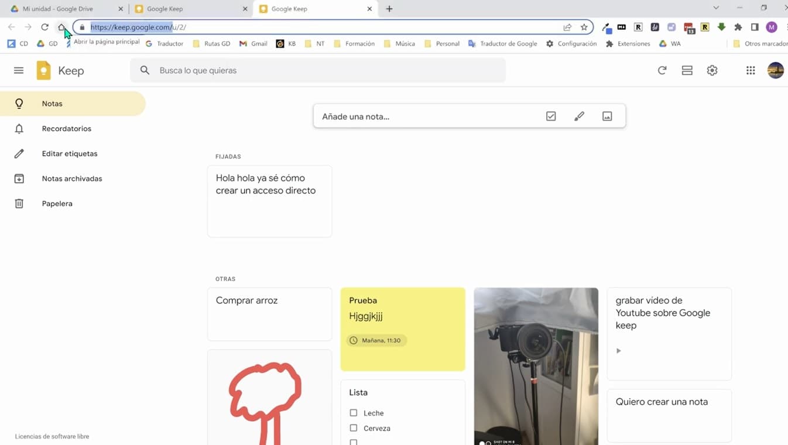The height and width of the screenshot is (445, 788).
Task: Click Licencias de software libre link
Action: pos(52,436)
